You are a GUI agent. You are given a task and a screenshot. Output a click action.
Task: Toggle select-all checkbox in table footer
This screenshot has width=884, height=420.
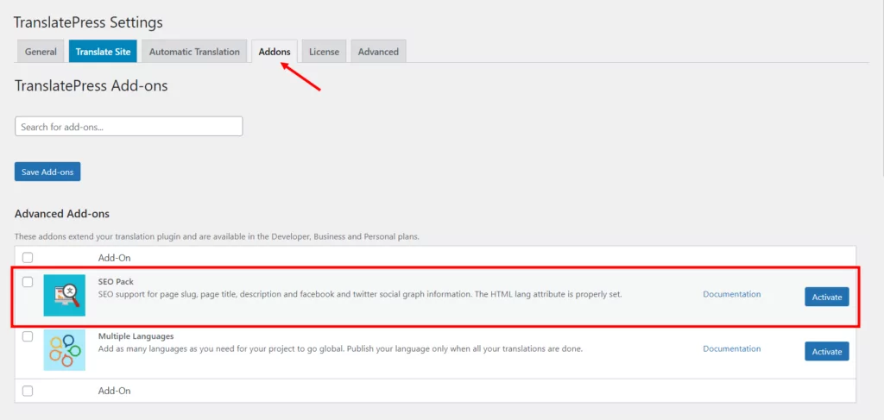(x=28, y=391)
